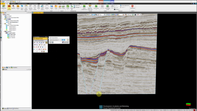Collapse the Faults folder in tree
The height and width of the screenshot is (111, 197).
click(4, 19)
